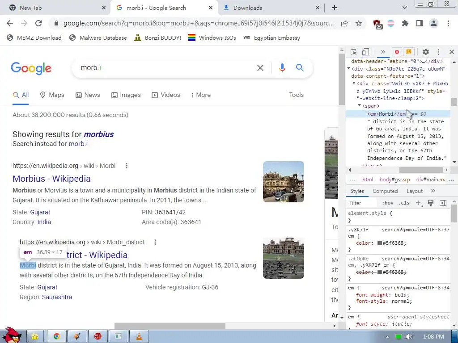This screenshot has height=343, width=458.
Task: Open the uBlock extension showing 29
Action: [377, 24]
